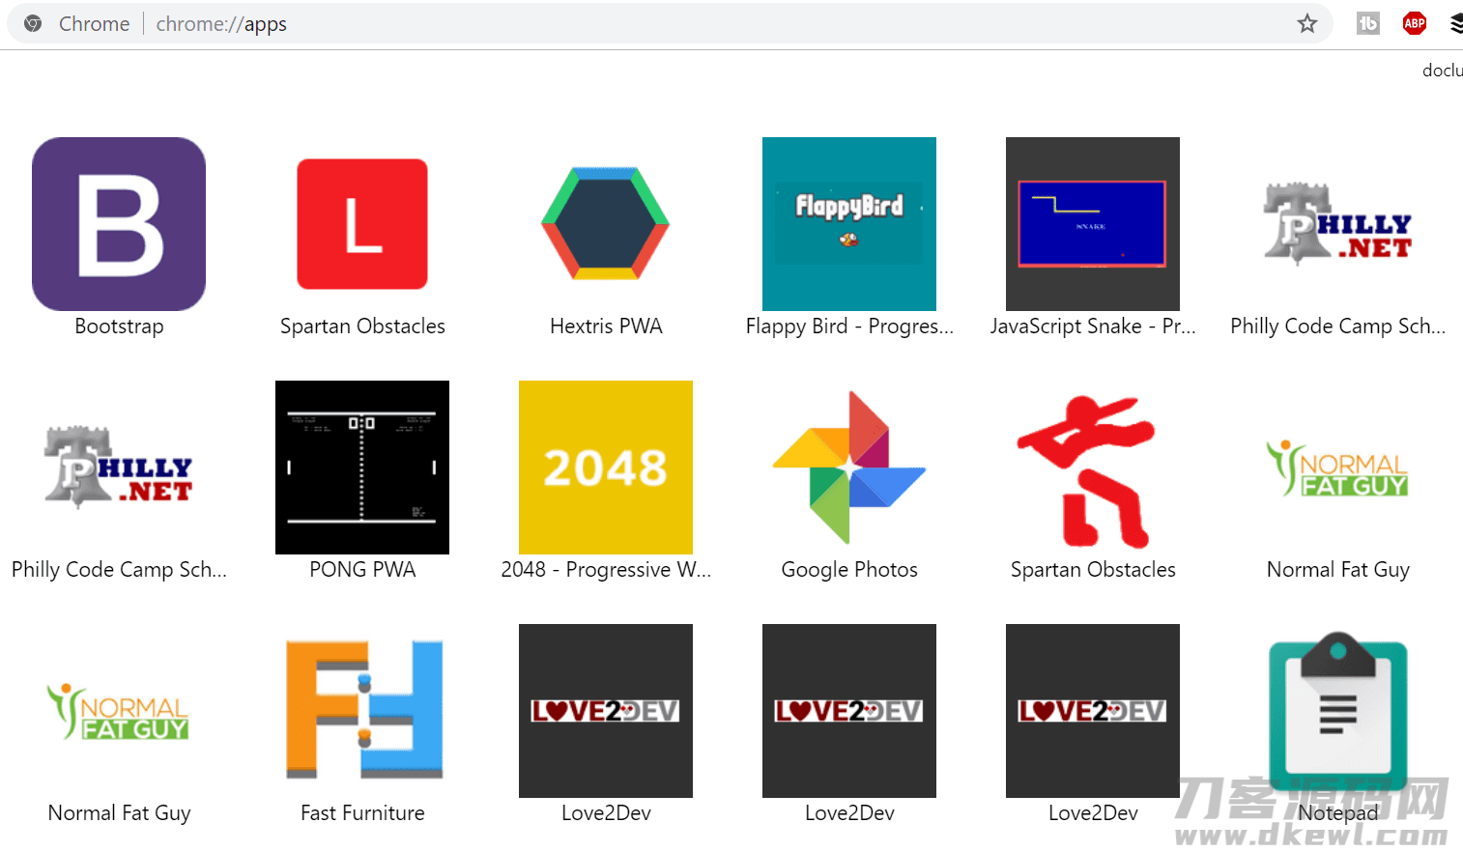Viewport: 1463px width, 852px height.
Task: Launch the Flappy Bird progressive app
Action: click(849, 224)
